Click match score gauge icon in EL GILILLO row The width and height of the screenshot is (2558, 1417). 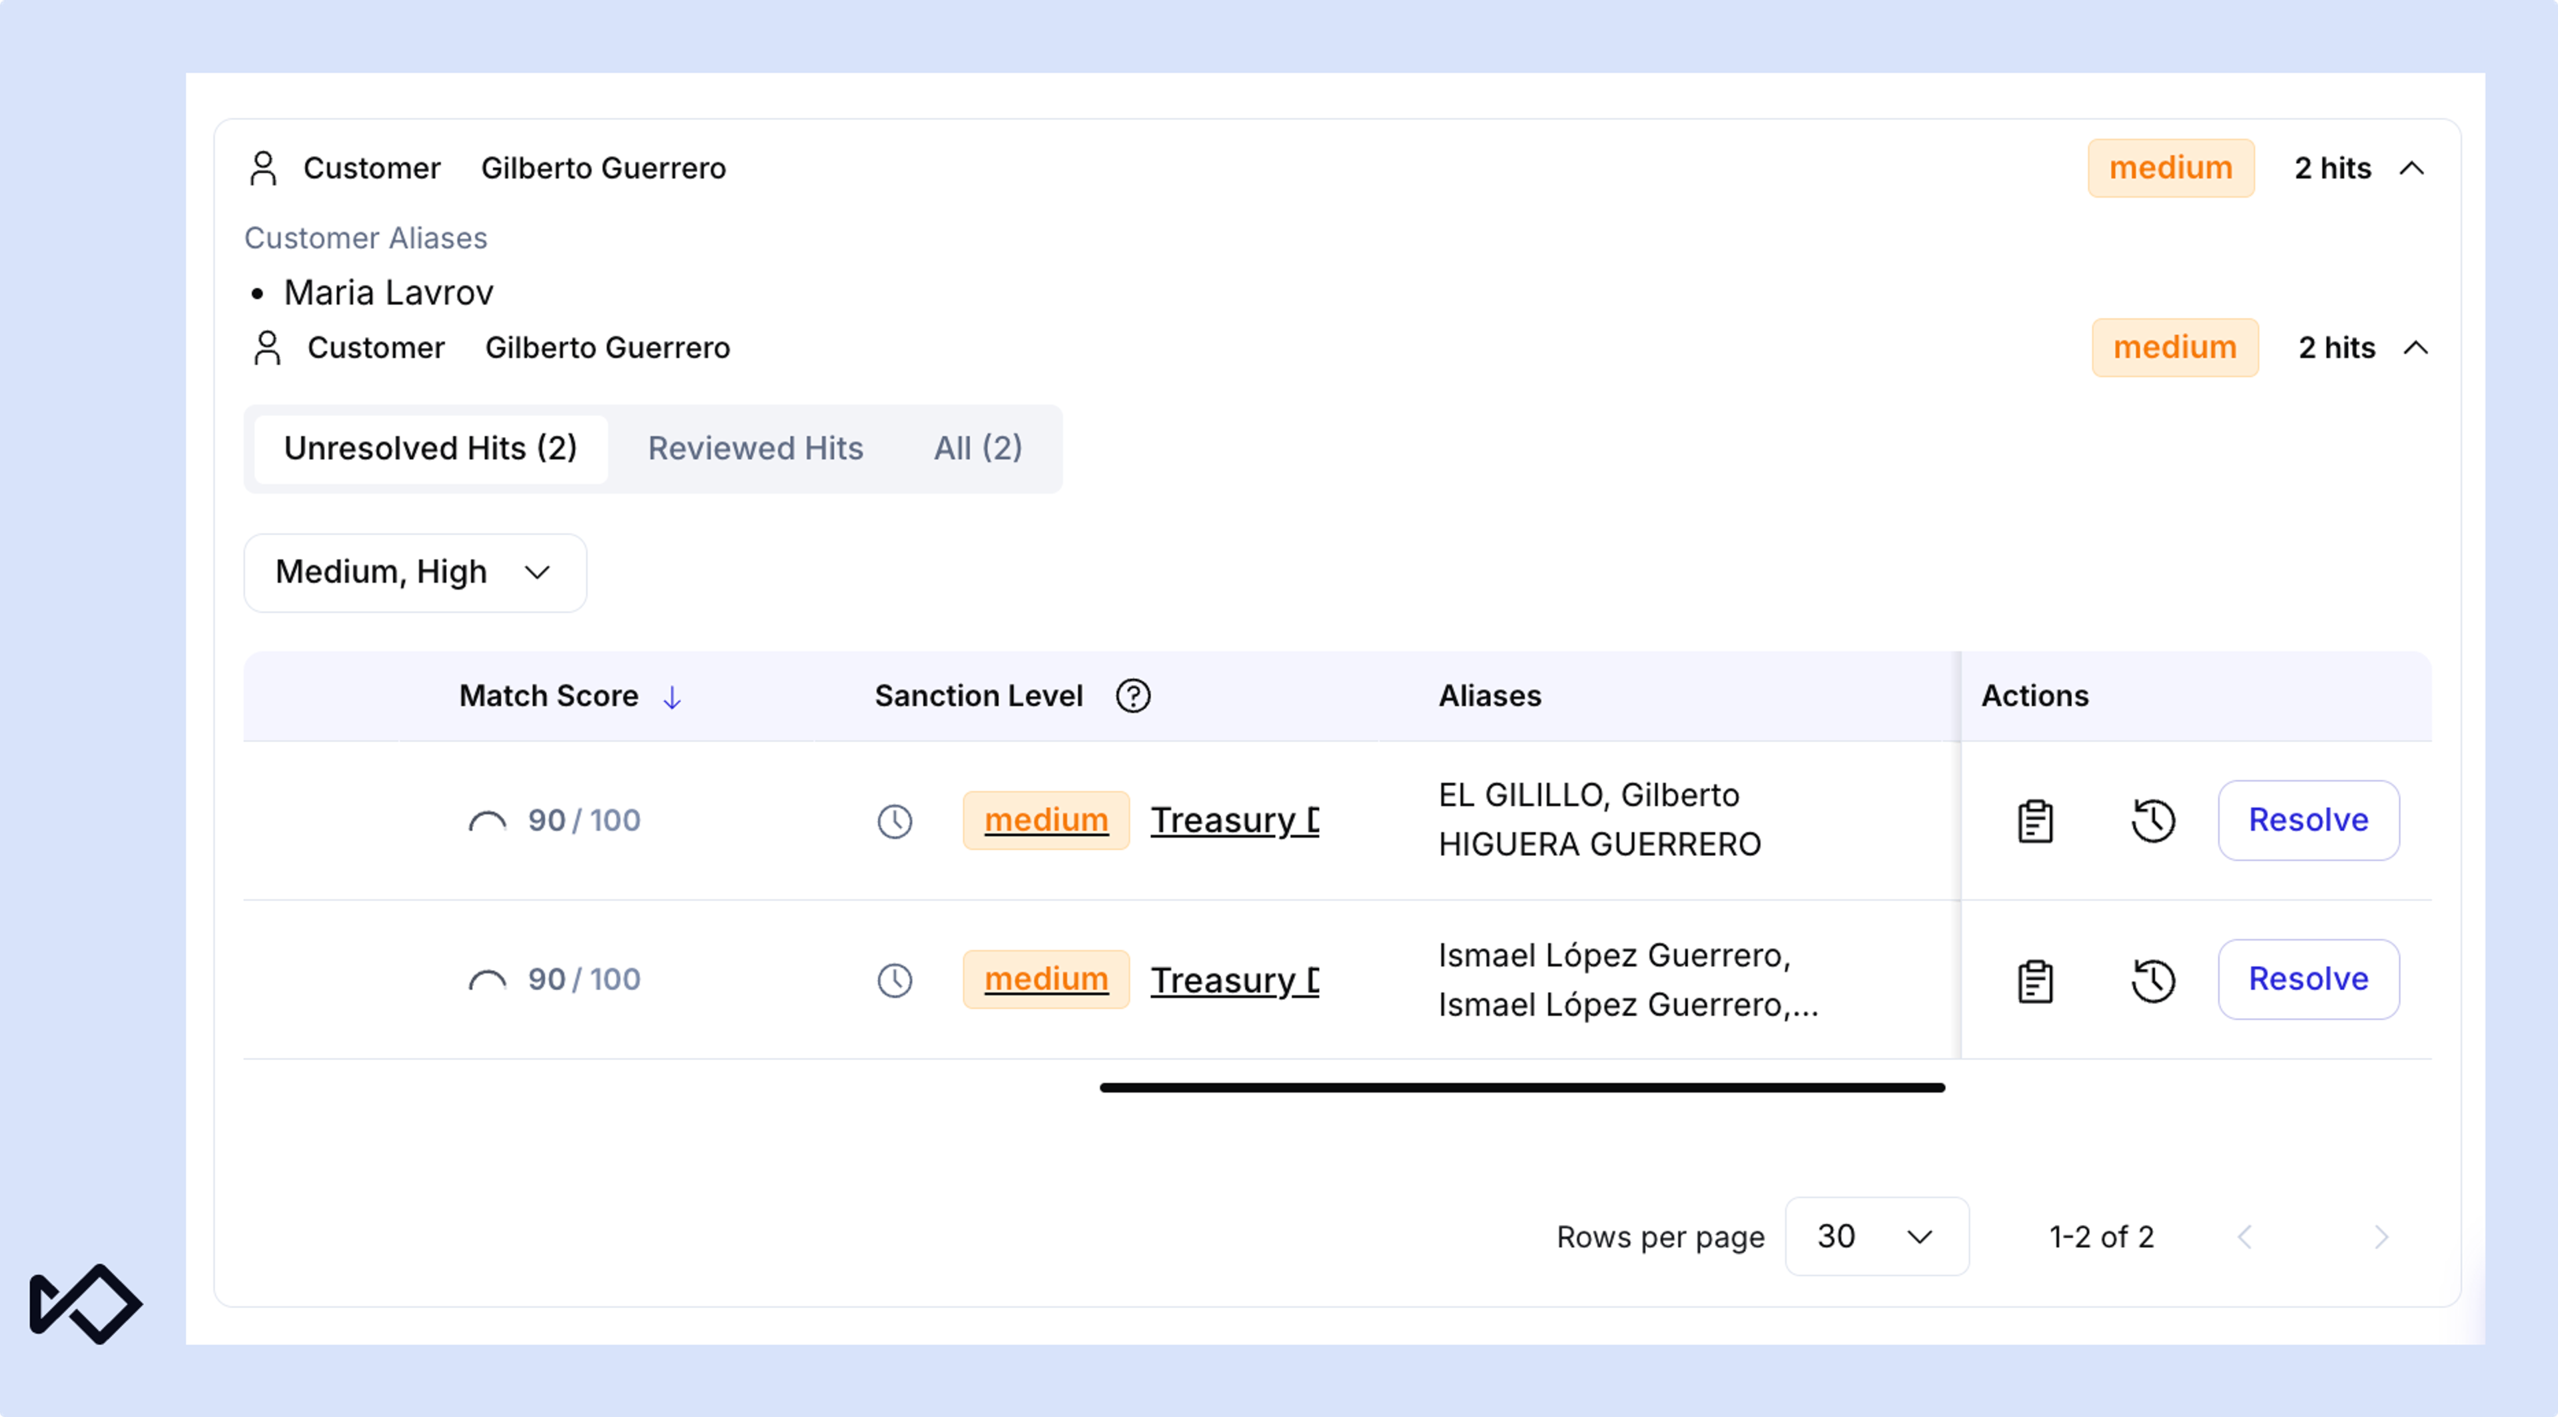tap(488, 821)
